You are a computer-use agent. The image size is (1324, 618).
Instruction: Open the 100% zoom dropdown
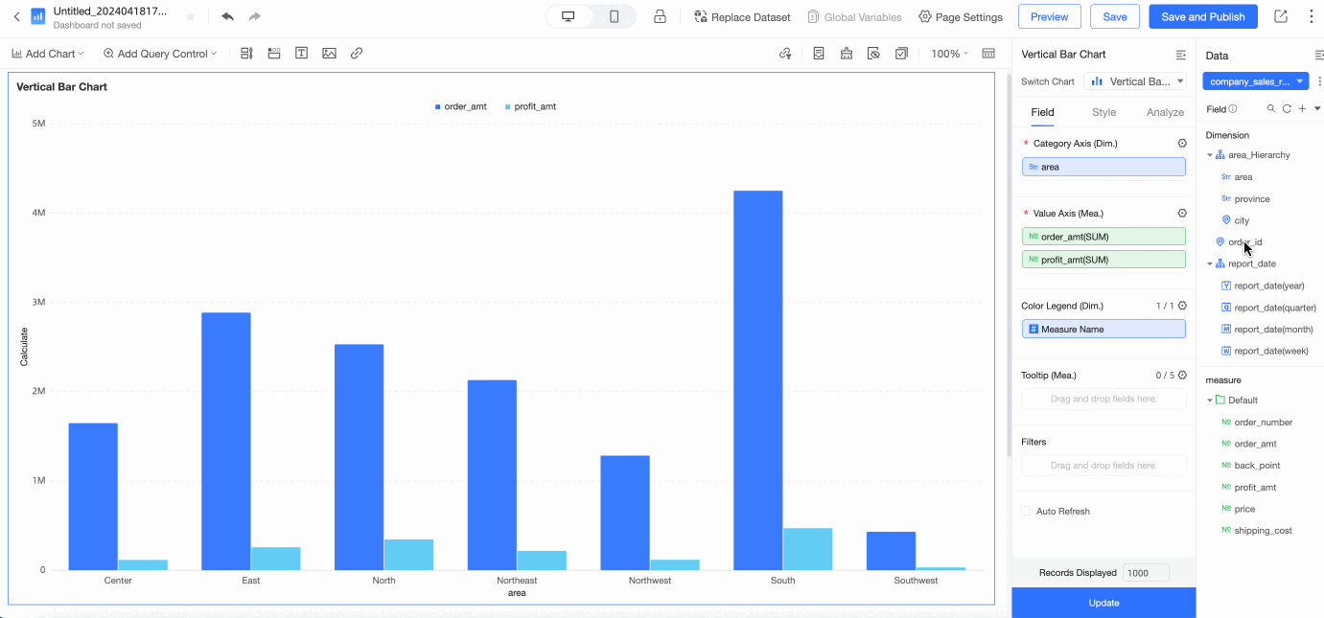tap(949, 54)
